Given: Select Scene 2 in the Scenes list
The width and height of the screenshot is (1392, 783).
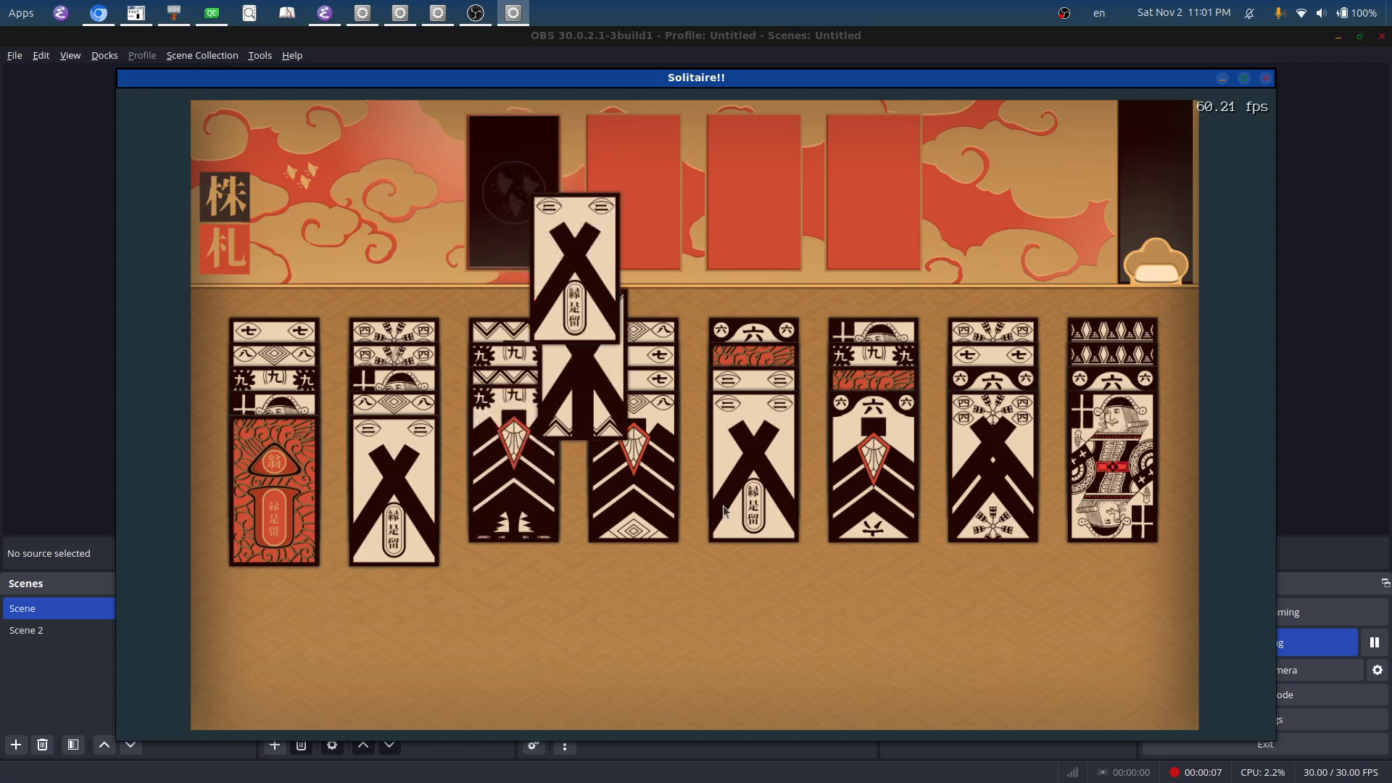Looking at the screenshot, I should click(x=26, y=630).
